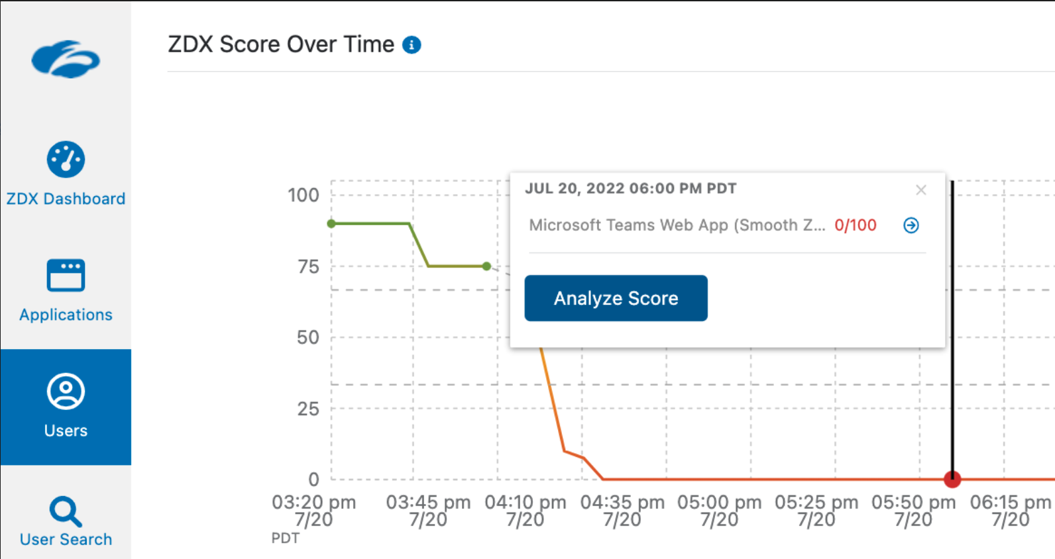Click the info icon beside ZDX Score Over Time
Image resolution: width=1055 pixels, height=559 pixels.
point(412,44)
